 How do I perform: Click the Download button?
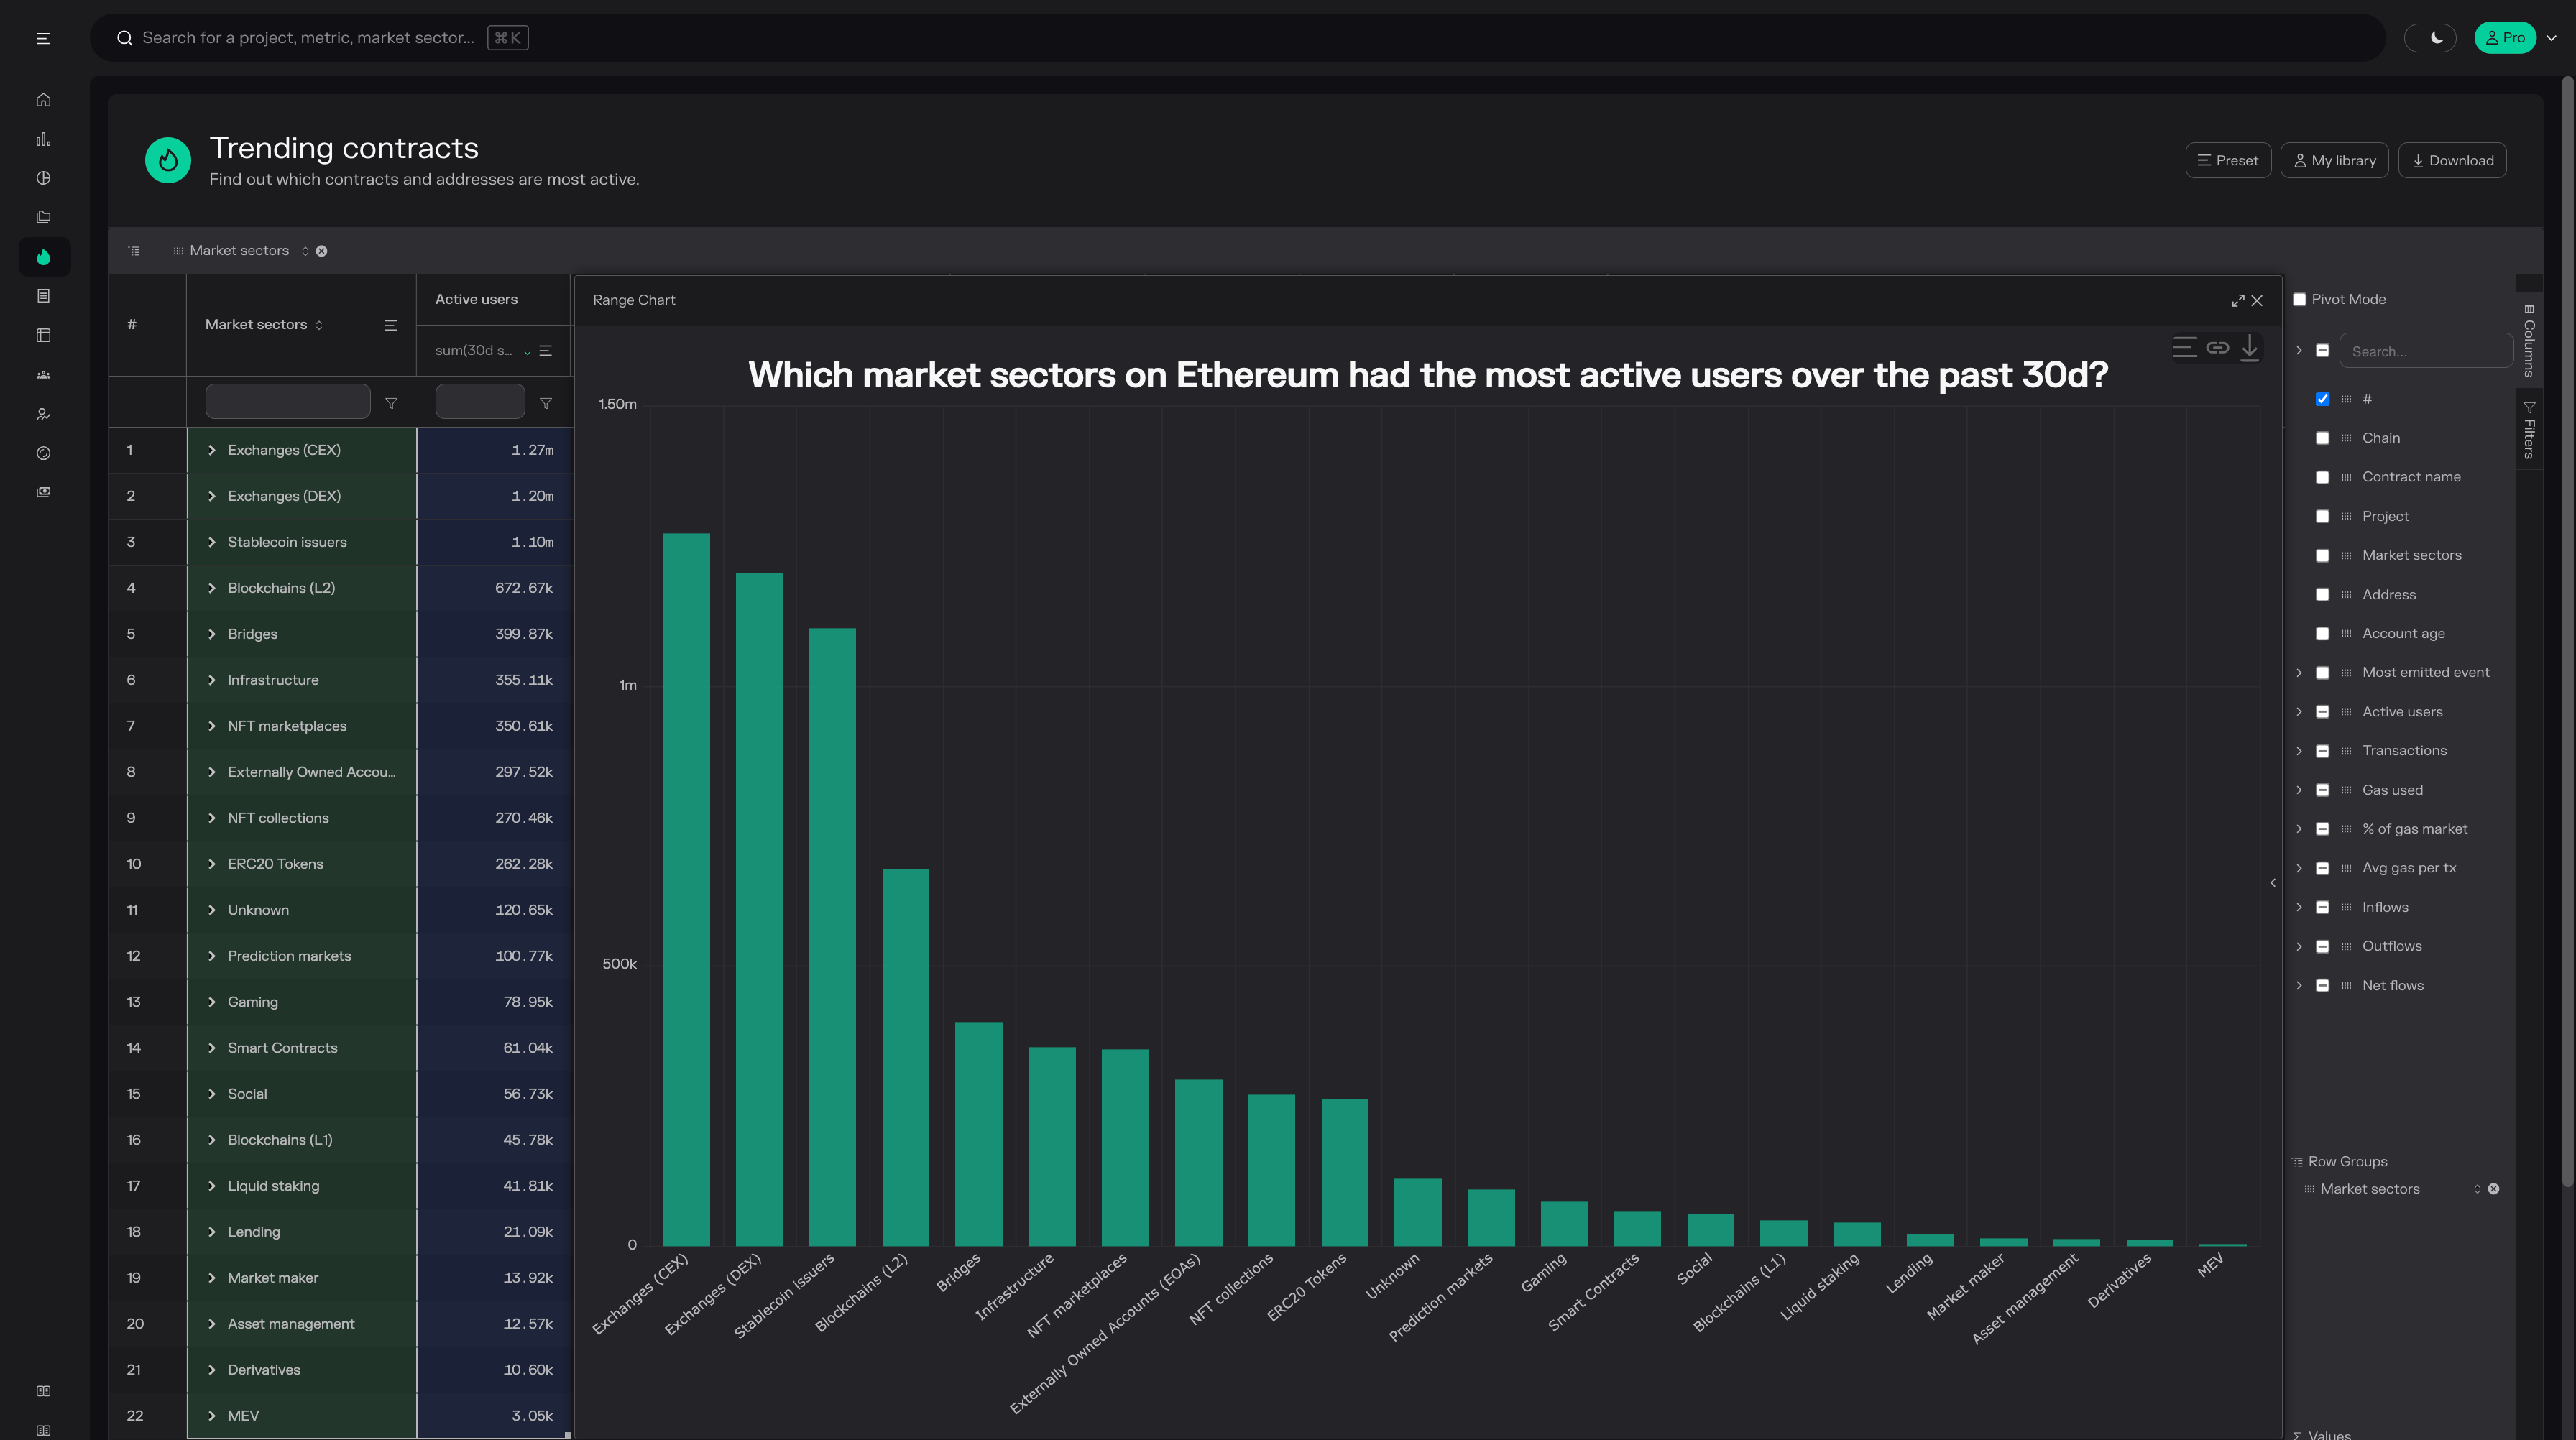click(2452, 160)
